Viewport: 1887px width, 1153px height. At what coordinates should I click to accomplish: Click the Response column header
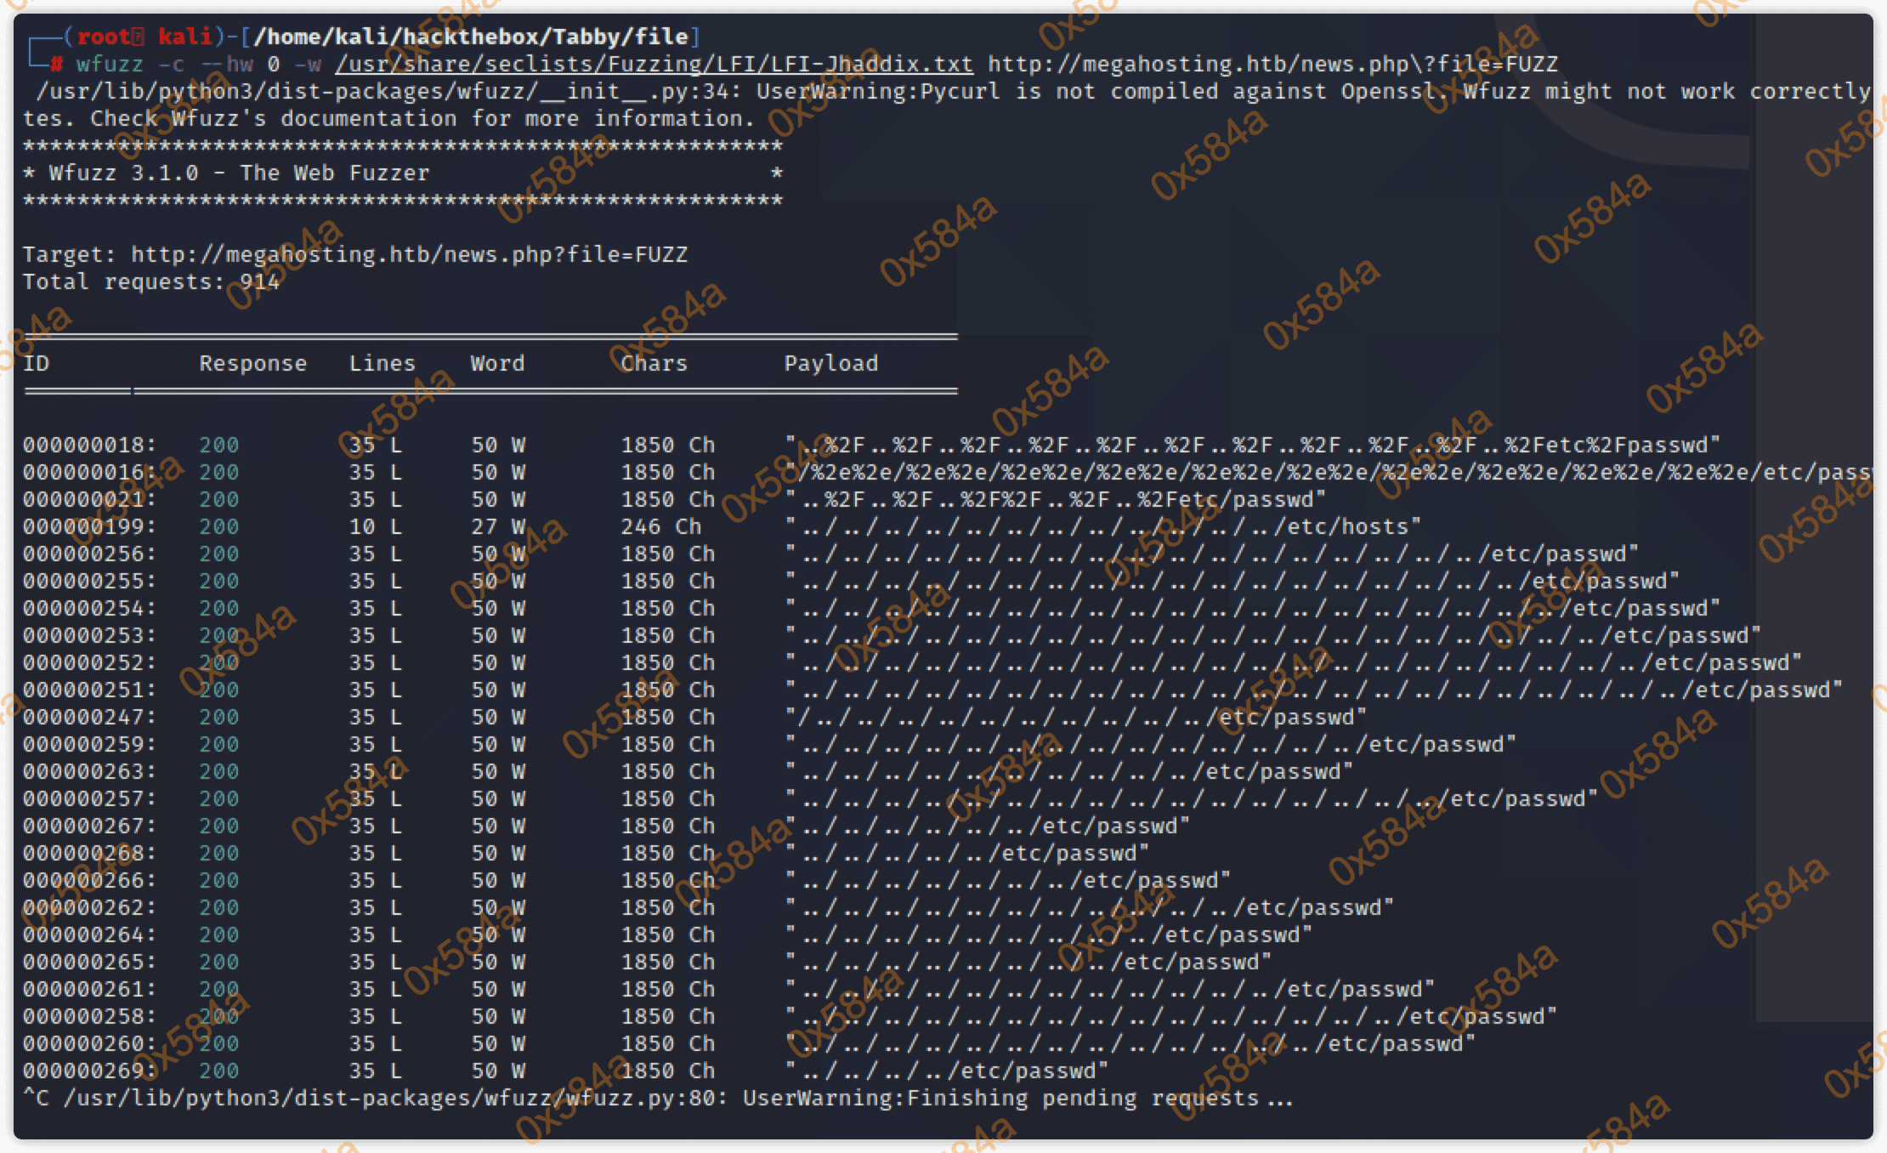(x=252, y=363)
